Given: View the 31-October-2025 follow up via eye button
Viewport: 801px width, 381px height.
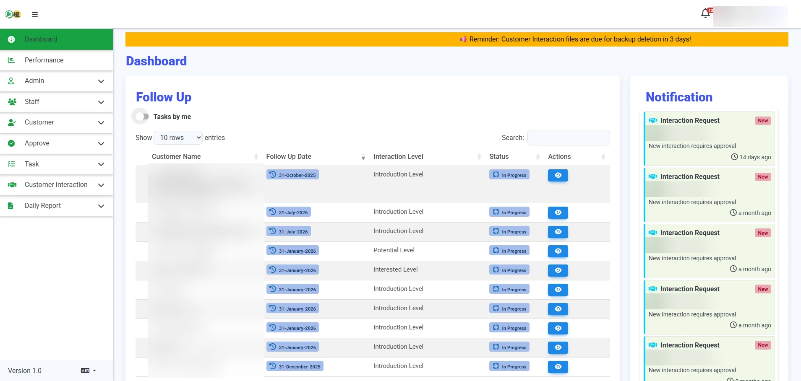Looking at the screenshot, I should point(558,176).
